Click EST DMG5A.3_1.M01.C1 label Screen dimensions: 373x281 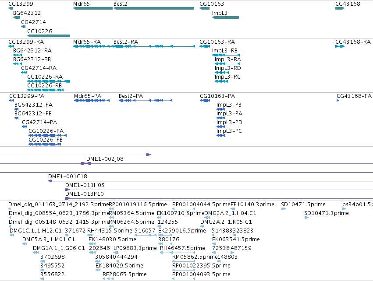[x=49, y=239]
